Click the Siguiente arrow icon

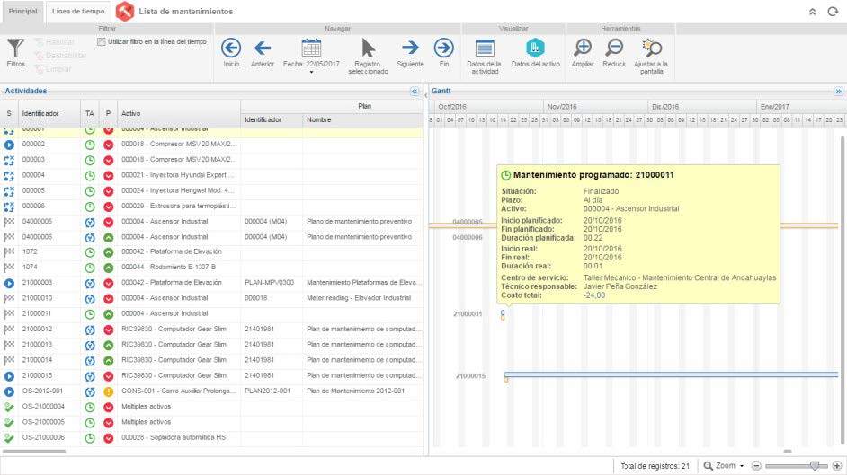tap(410, 48)
